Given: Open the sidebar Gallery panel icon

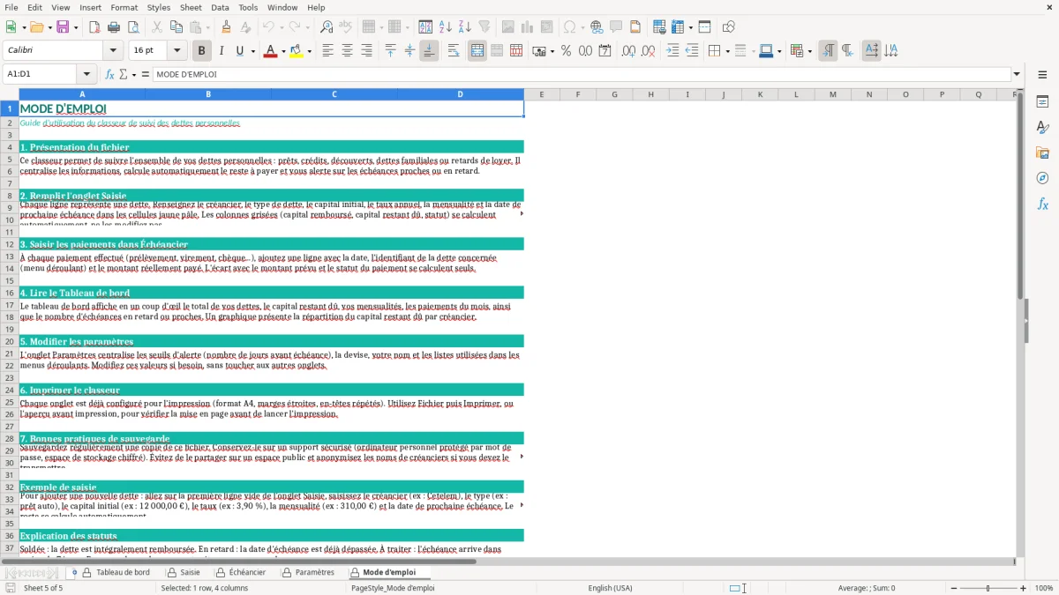Looking at the screenshot, I should click(x=1042, y=153).
